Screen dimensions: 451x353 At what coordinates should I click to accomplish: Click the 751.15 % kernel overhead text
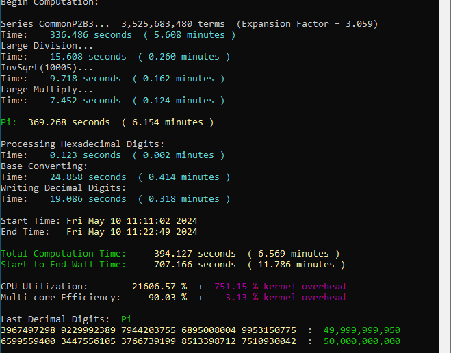coord(280,287)
